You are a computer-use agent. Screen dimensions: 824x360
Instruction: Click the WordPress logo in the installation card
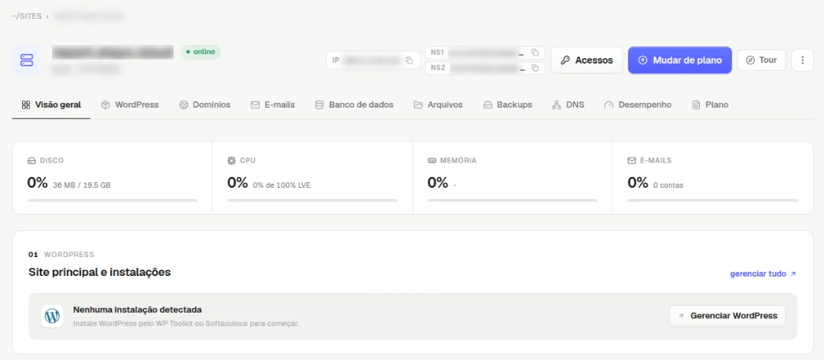(52, 316)
